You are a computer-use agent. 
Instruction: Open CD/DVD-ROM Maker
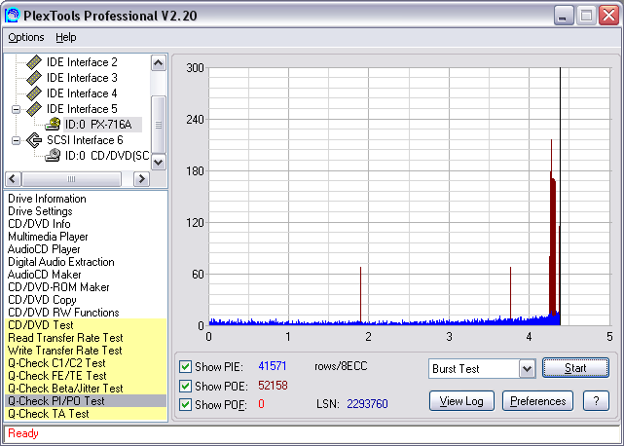[58, 287]
